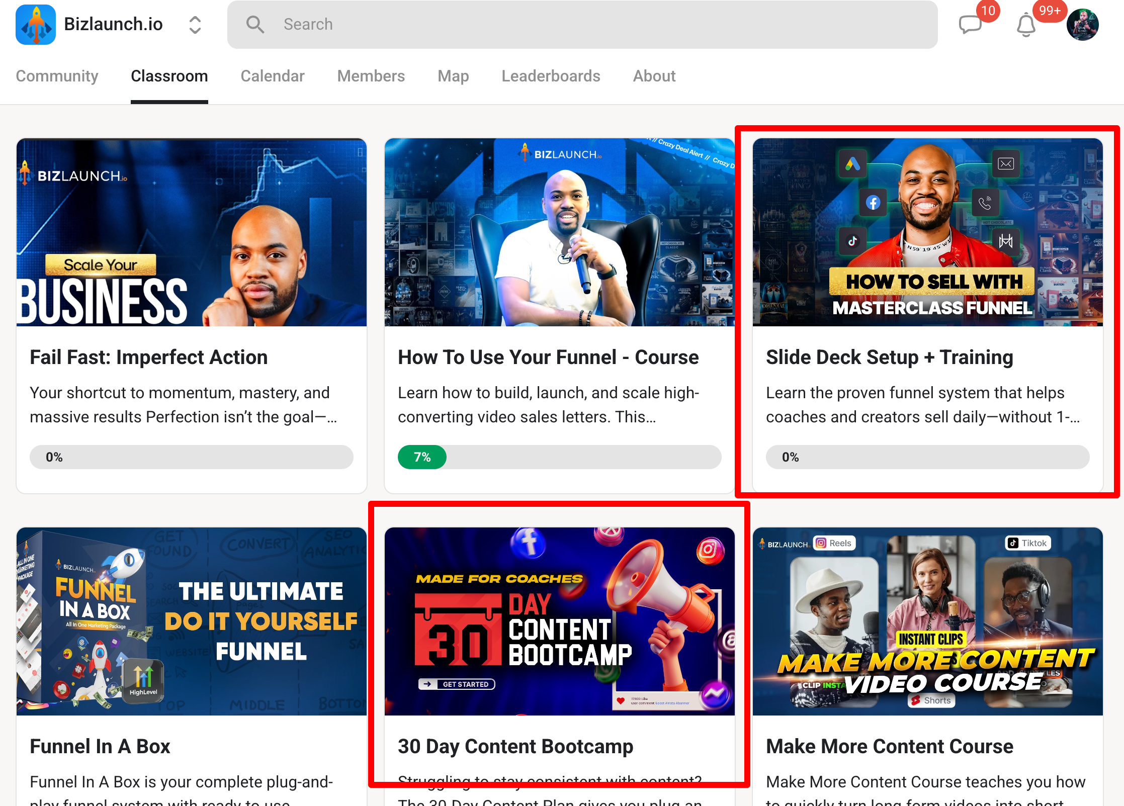1124x806 pixels.
Task: Click Slide Deck Setup + Training thumbnail
Action: [x=927, y=232]
